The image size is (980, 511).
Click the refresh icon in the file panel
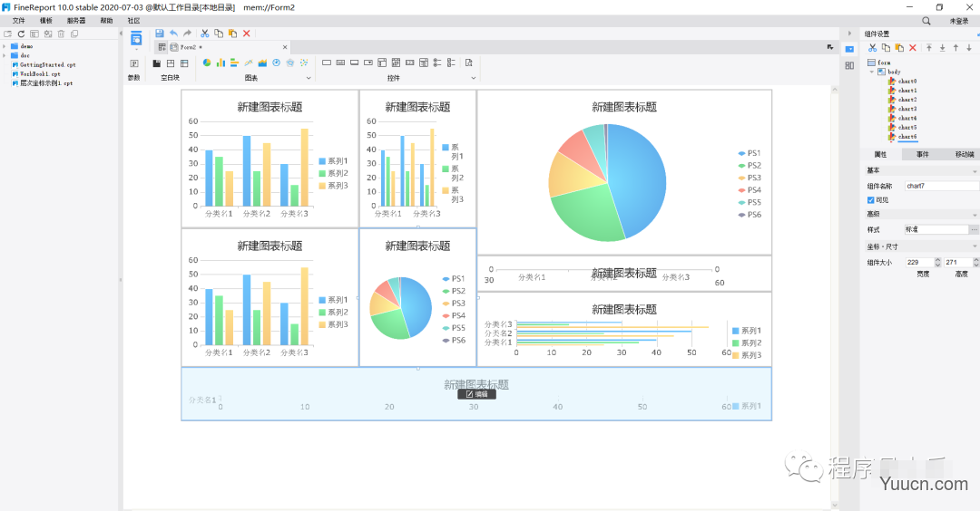point(21,34)
